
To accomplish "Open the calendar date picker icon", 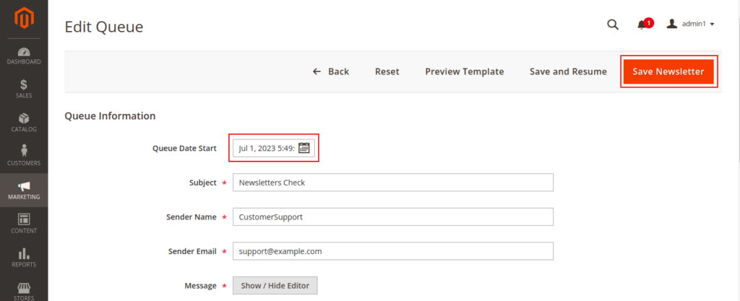I will click(304, 148).
